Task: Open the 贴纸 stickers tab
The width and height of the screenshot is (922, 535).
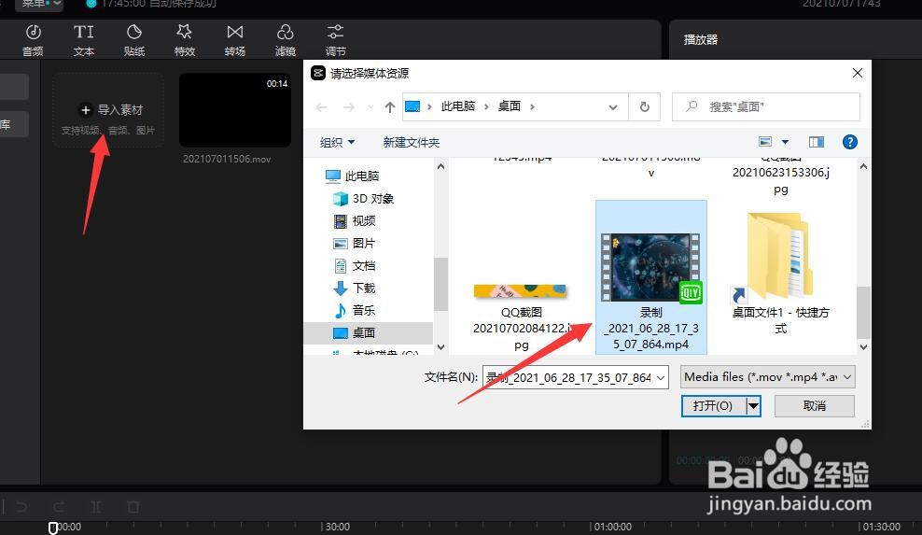Action: click(x=134, y=40)
